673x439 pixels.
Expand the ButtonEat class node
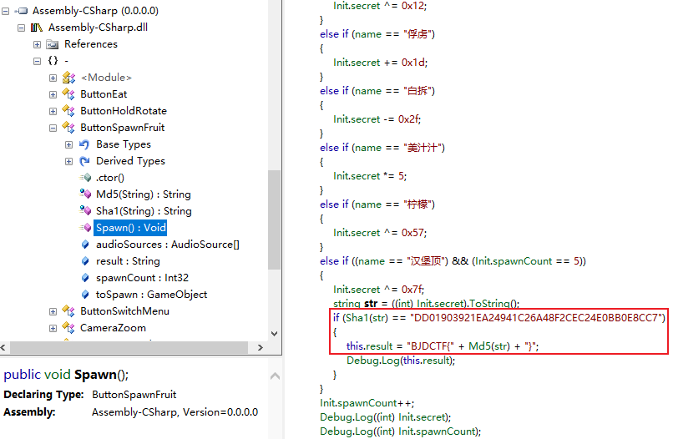53,94
